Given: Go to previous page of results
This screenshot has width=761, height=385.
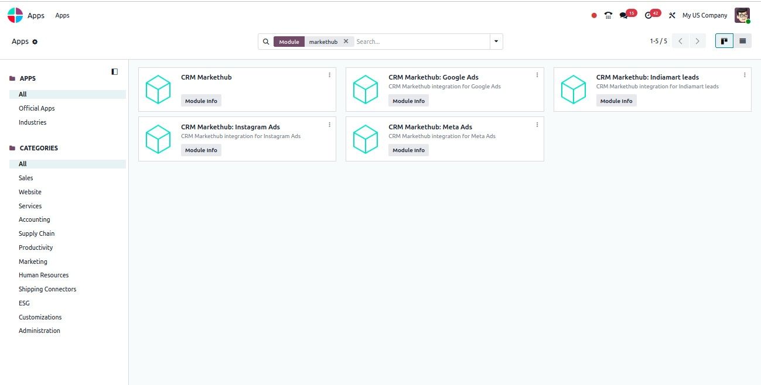Looking at the screenshot, I should pos(680,41).
